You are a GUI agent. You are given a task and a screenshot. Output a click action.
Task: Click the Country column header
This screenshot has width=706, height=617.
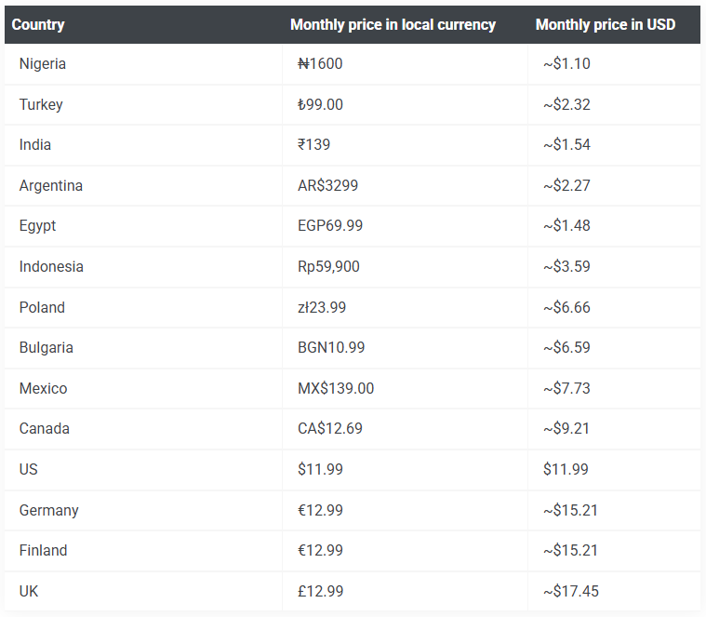(38, 24)
